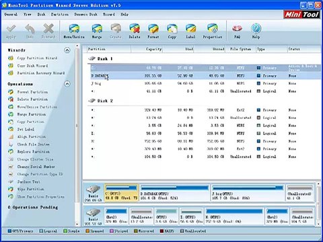This screenshot has width=323, height=242.
Task: Select the Move/Resize toolbar tool
Action: 74,32
